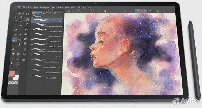Open the Animation menu
202x108 pixels.
pyautogui.click(x=44, y=7)
